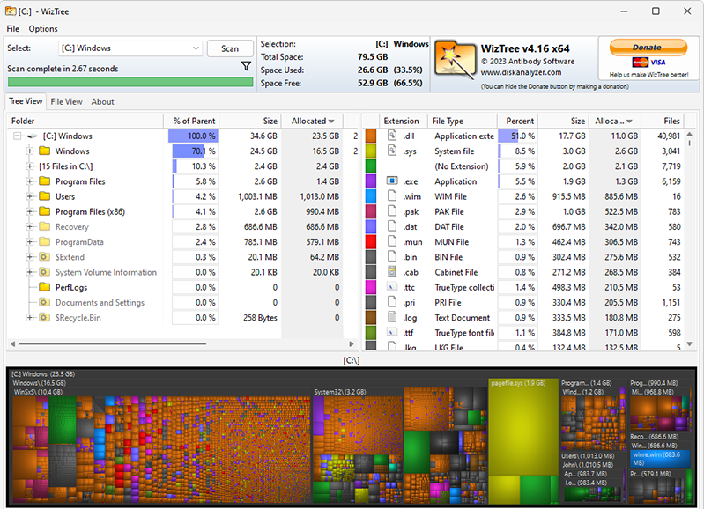This screenshot has width=704, height=509.
Task: Click the $Extend system folder icon
Action: click(44, 257)
